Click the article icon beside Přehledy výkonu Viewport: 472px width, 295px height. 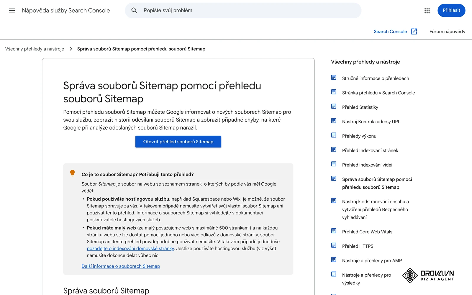334,135
